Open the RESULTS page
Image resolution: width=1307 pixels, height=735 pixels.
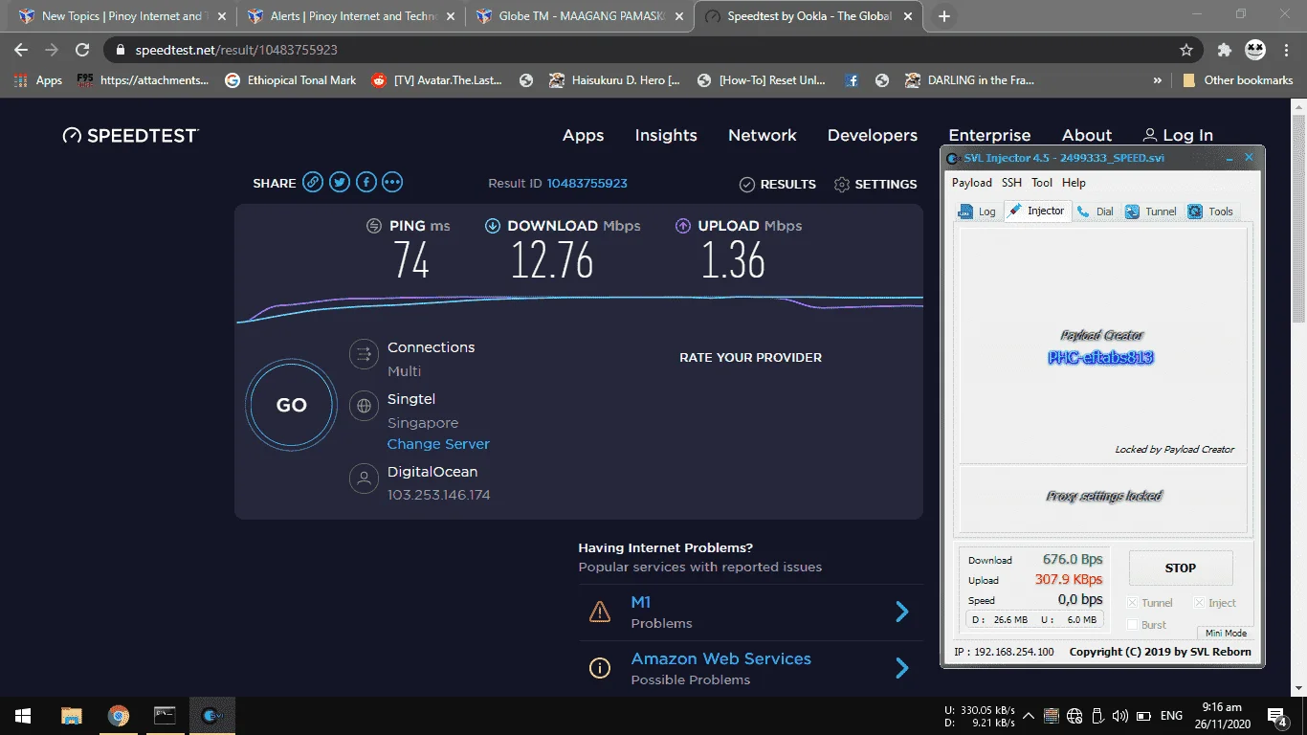click(x=778, y=184)
